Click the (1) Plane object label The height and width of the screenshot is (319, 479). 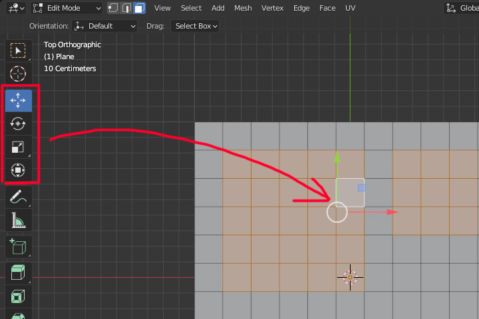[x=59, y=56]
